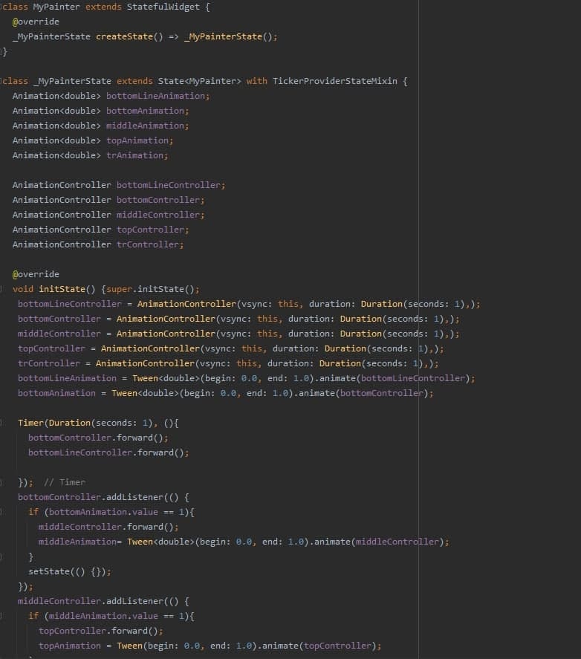Image resolution: width=581 pixels, height=659 pixels.
Task: Click the '// Timer' comment
Action: point(65,482)
